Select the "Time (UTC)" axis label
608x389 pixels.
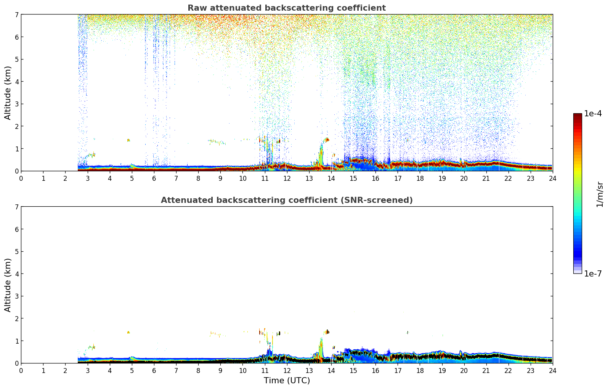pos(287,381)
